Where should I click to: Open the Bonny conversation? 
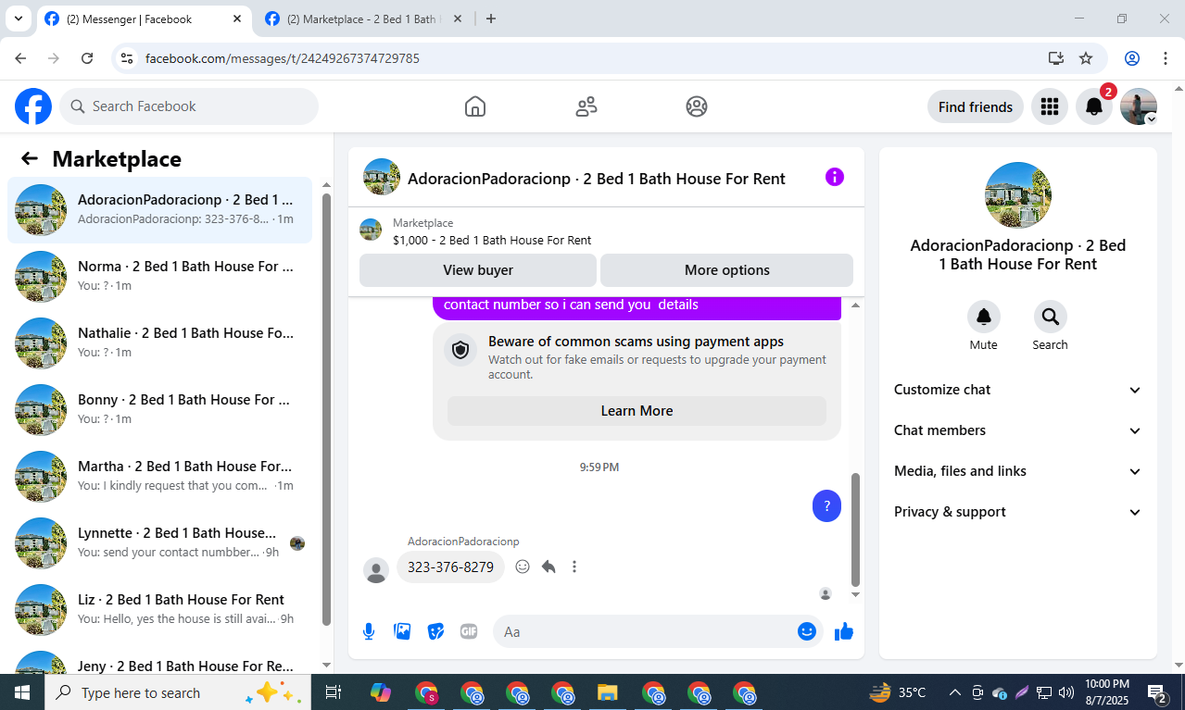click(x=159, y=409)
